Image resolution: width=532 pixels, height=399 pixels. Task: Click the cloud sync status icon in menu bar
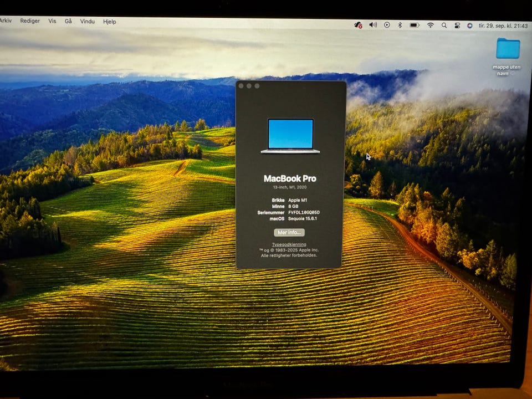coord(358,25)
